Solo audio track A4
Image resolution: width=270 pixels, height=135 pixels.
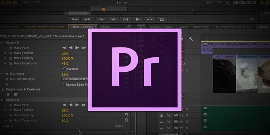(187, 128)
